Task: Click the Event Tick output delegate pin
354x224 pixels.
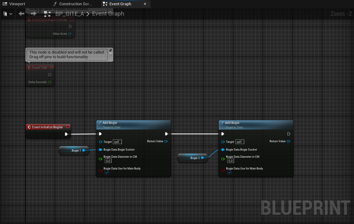Action: pos(52,67)
